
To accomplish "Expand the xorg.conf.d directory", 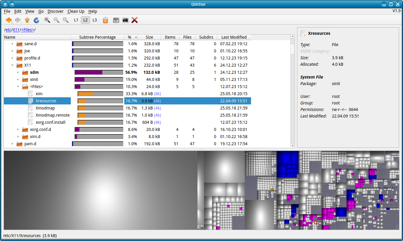I will [18, 129].
